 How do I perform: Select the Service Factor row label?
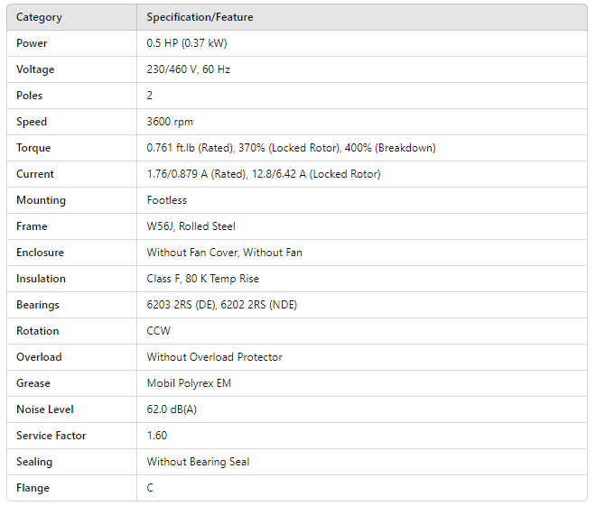(x=51, y=436)
